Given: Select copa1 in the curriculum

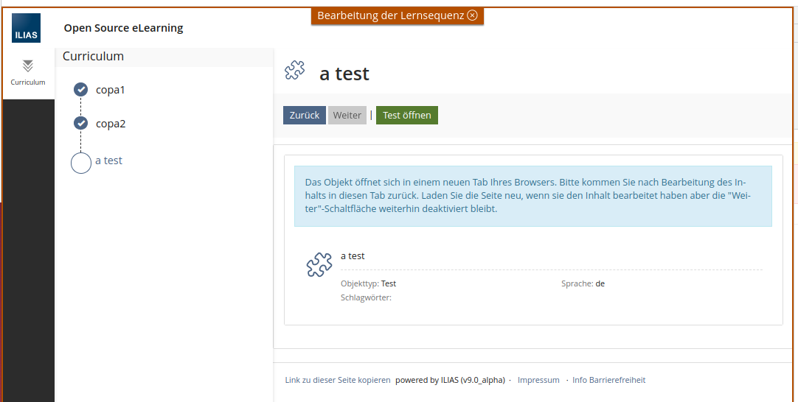Looking at the screenshot, I should click(x=111, y=90).
